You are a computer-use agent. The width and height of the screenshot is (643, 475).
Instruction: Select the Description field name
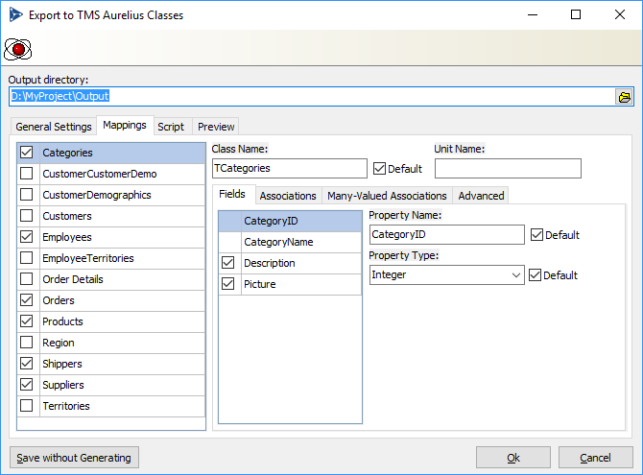point(270,263)
